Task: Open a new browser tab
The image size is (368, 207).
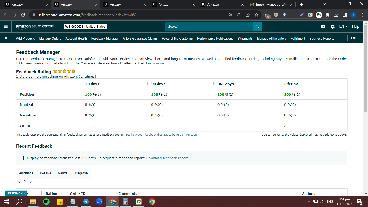Action: [301, 5]
